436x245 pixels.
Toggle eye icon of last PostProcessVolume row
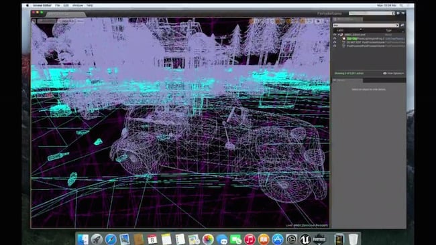click(335, 46)
